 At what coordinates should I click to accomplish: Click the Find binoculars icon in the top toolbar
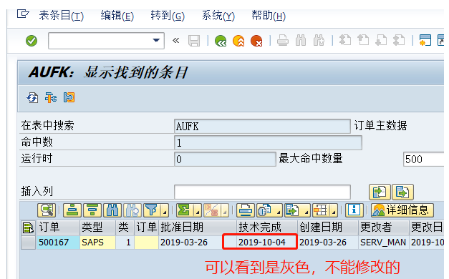click(301, 40)
